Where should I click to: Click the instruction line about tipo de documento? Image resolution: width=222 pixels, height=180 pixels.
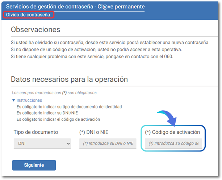[x=69, y=107]
